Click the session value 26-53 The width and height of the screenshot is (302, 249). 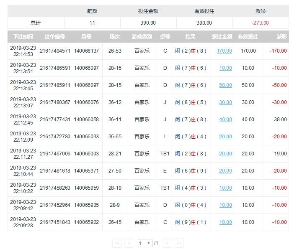pos(115,51)
